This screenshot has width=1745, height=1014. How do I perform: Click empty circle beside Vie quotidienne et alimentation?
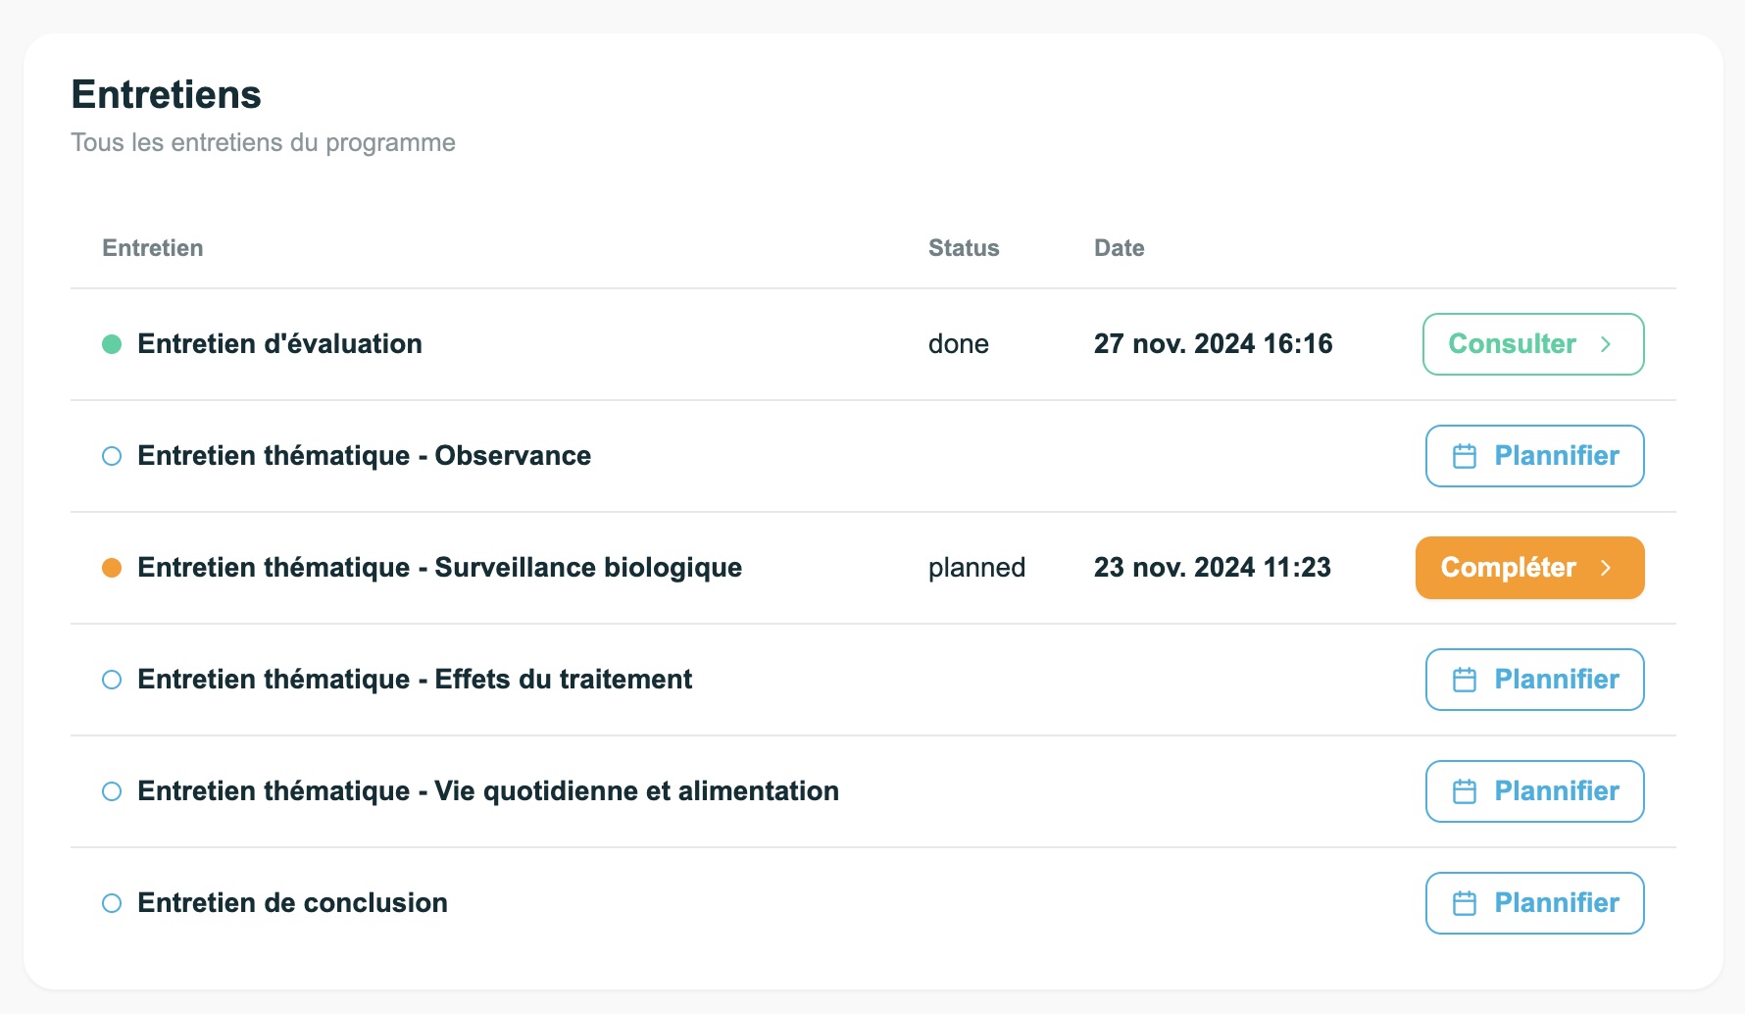pyautogui.click(x=112, y=791)
